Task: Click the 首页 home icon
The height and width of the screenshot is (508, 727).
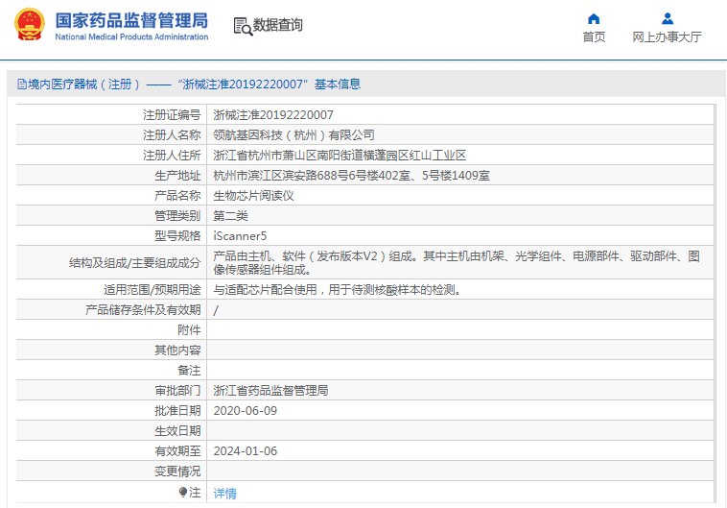Action: pos(594,18)
